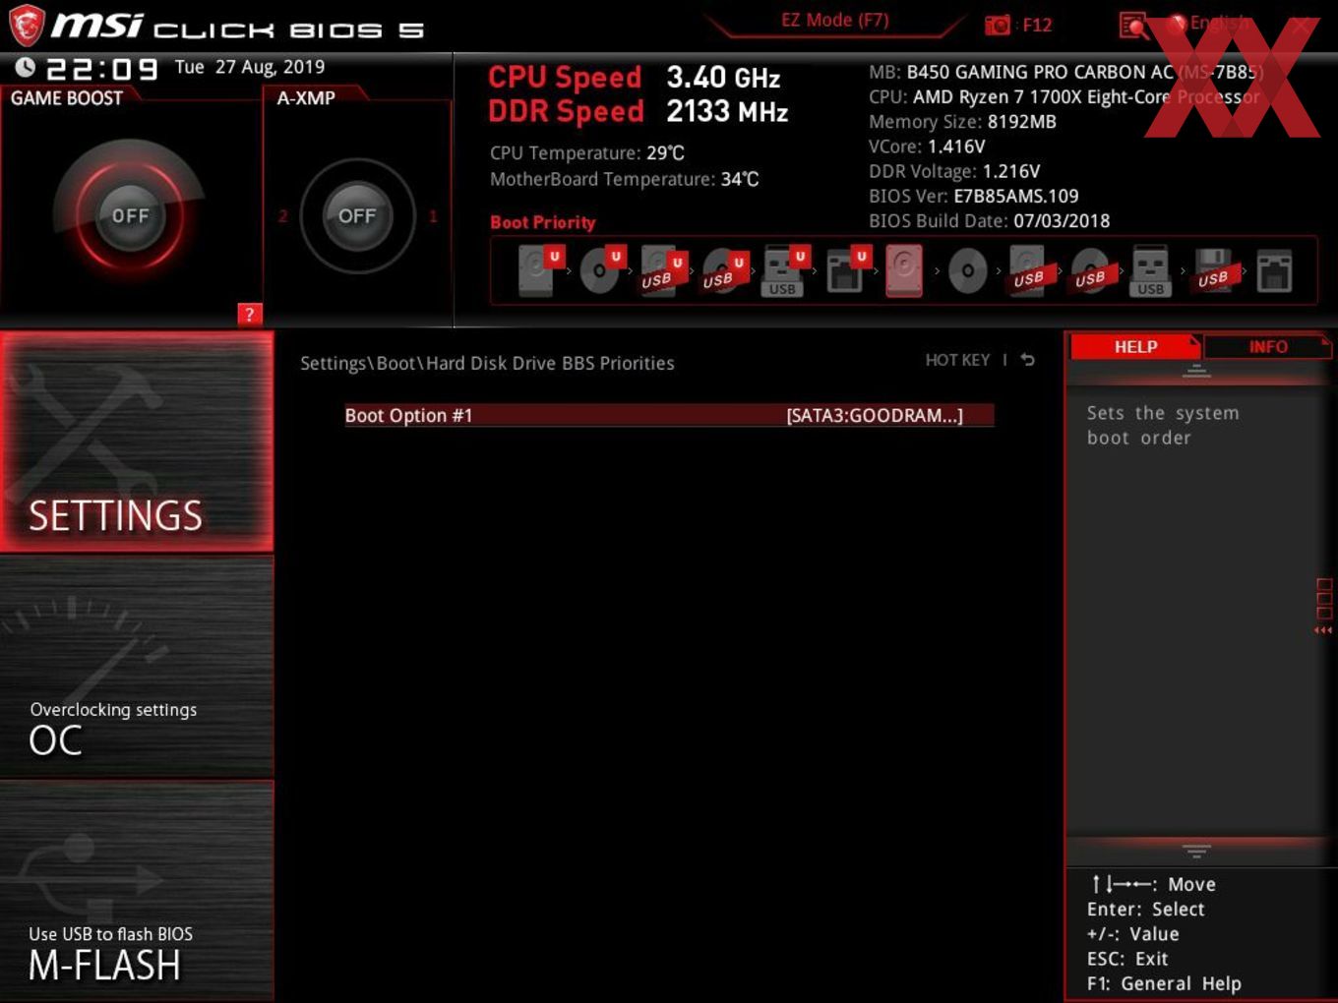Viewport: 1338px width, 1003px height.
Task: Select the Boot Option #1 row label
Action: (409, 415)
